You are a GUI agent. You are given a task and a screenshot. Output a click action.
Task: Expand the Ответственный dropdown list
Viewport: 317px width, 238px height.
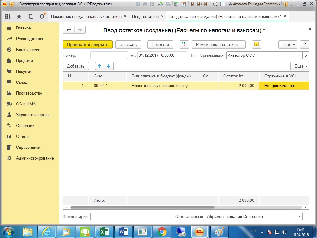click(x=299, y=217)
